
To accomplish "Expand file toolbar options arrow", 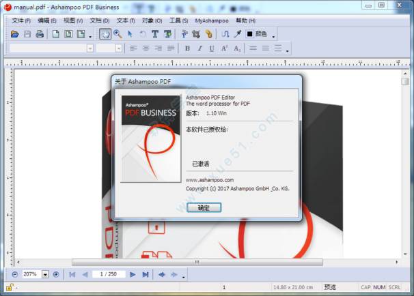I will (x=90, y=37).
